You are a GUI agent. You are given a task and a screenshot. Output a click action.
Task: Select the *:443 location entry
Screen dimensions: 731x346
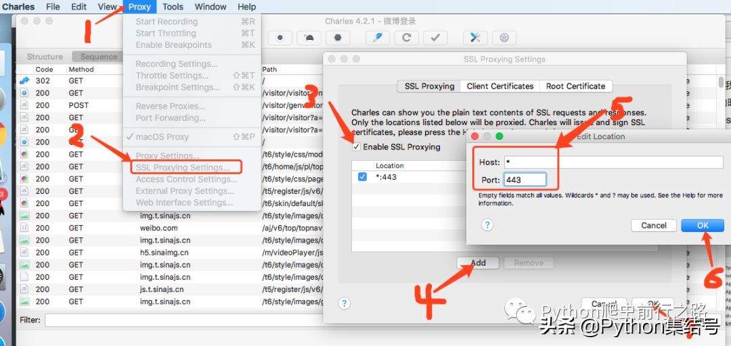click(x=386, y=177)
